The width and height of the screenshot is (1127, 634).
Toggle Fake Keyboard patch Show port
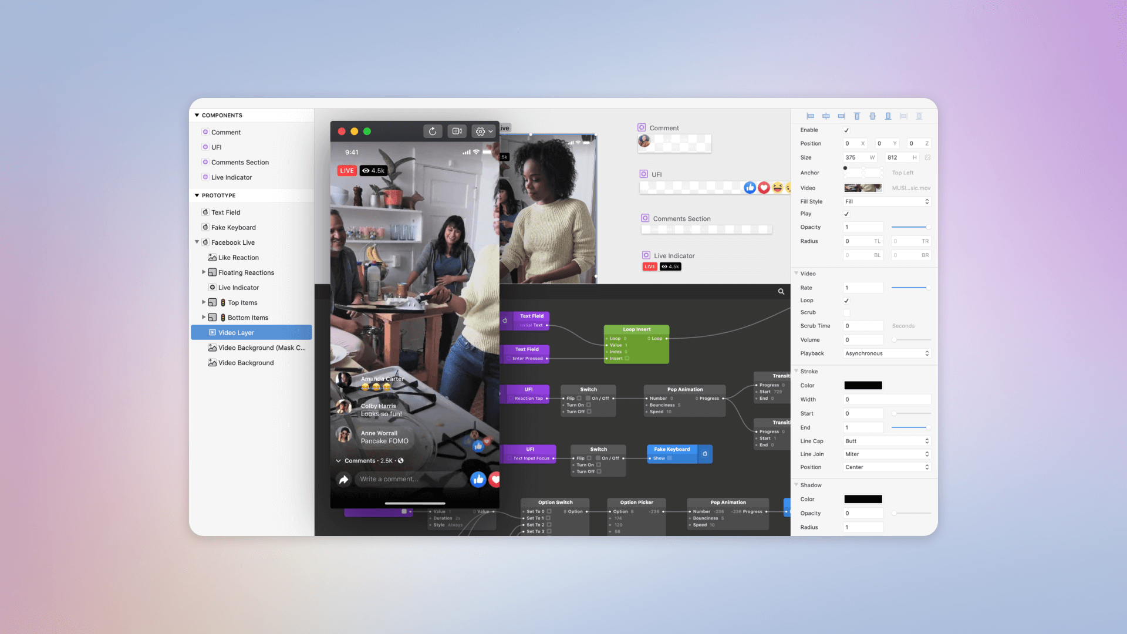coord(669,458)
